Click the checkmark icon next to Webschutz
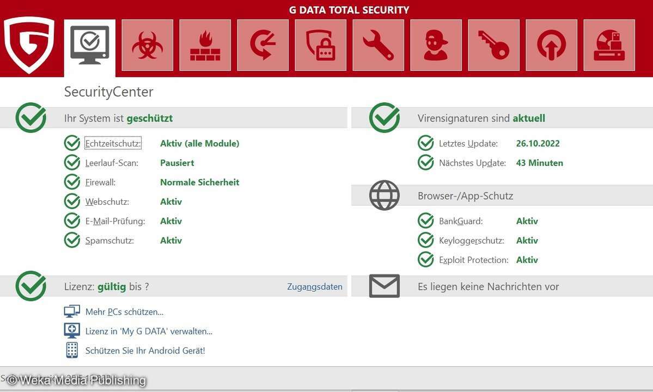This screenshot has height=392, width=653. point(72,201)
